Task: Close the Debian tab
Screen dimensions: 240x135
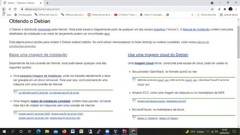Action: coord(41,3)
